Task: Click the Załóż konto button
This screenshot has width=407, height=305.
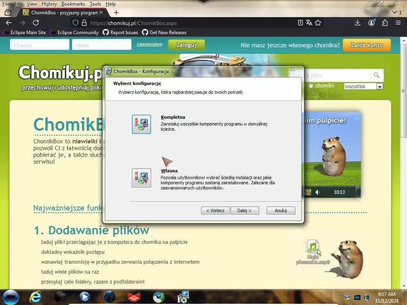Action: (x=367, y=45)
